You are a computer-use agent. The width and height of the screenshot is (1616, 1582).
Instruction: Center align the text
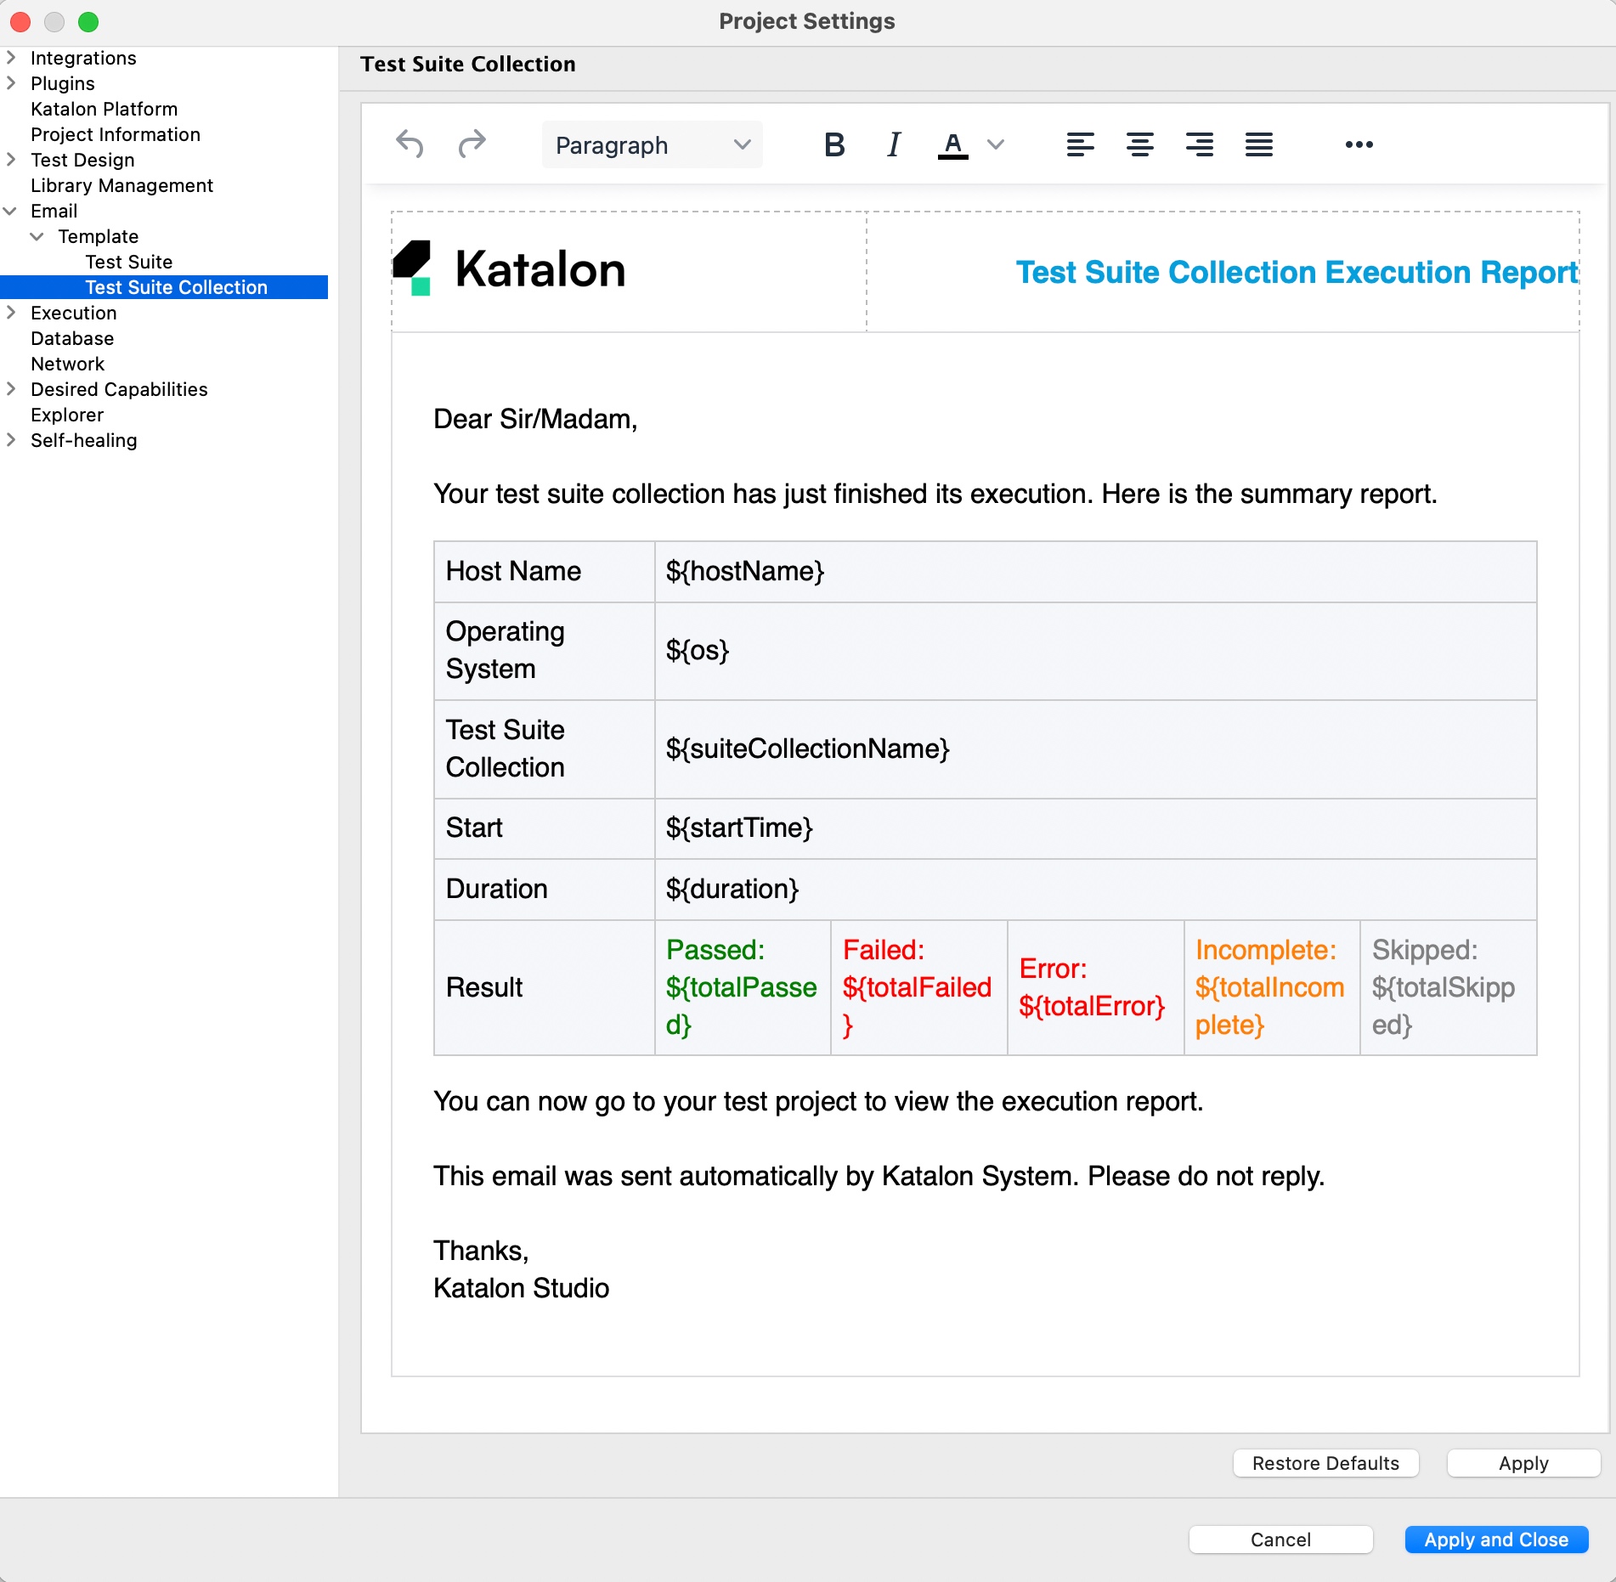[x=1139, y=144]
